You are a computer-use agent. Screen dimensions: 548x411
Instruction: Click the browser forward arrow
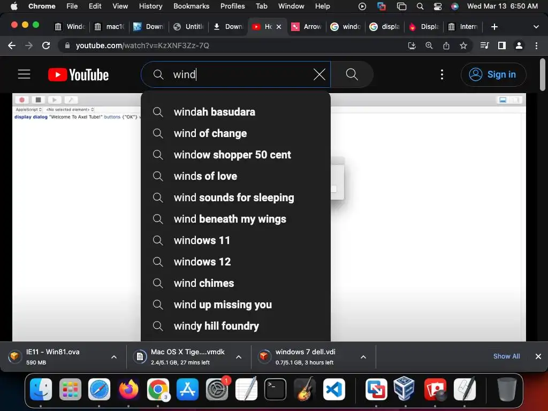(29, 45)
